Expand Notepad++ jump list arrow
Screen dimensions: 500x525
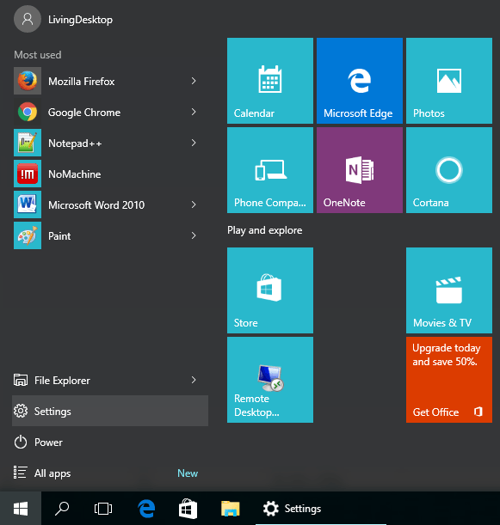[x=194, y=143]
